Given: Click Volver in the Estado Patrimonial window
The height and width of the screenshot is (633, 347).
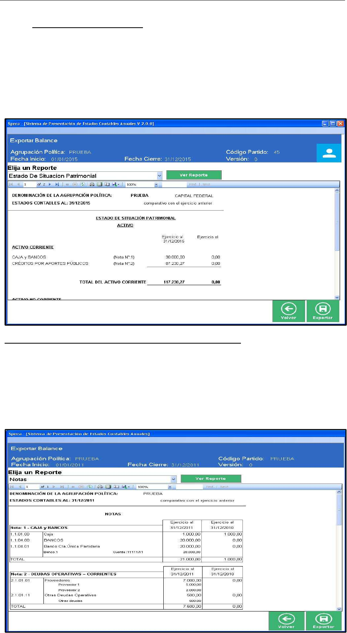Looking at the screenshot, I should tap(289, 311).
